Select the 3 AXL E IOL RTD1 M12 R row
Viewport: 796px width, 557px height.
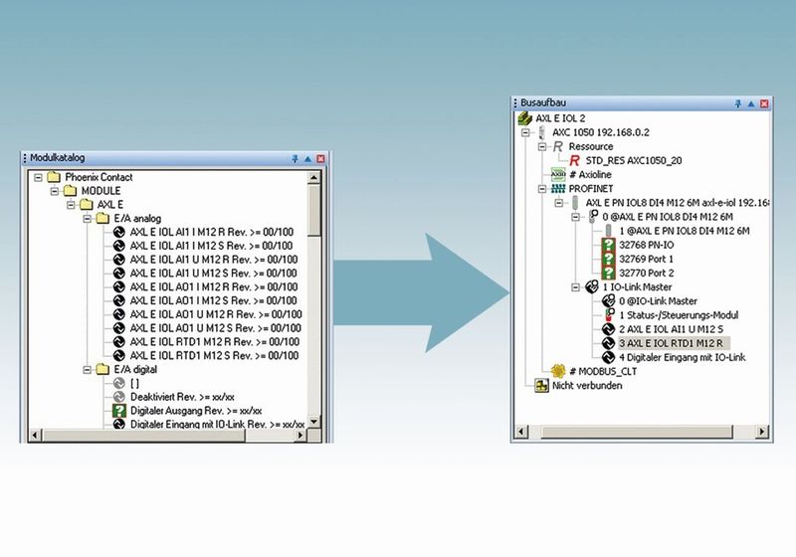[x=674, y=343]
